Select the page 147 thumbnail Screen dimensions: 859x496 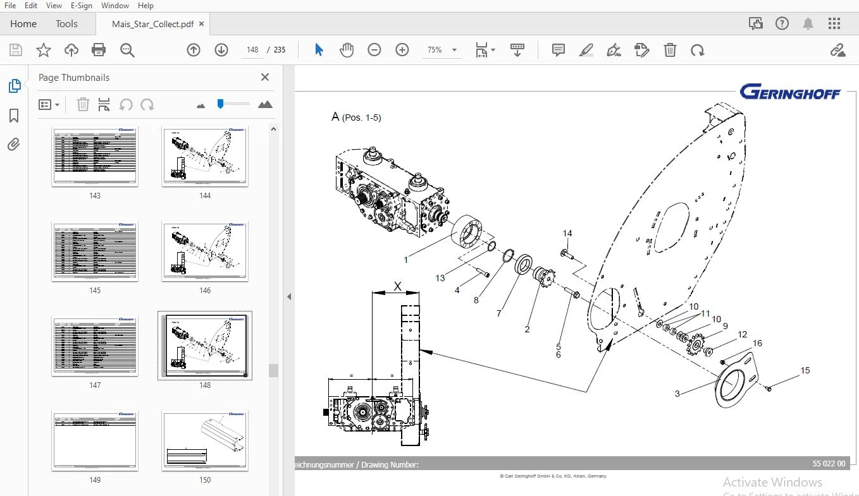95,346
